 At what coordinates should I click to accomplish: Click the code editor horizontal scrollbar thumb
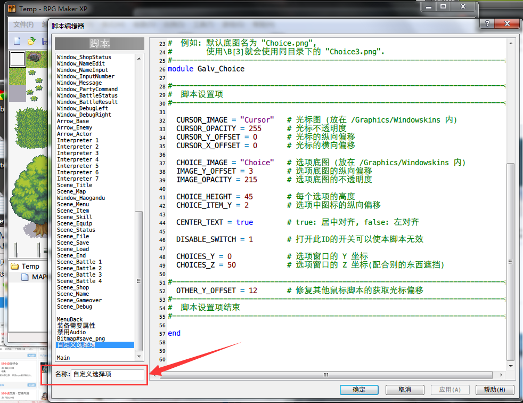click(326, 375)
